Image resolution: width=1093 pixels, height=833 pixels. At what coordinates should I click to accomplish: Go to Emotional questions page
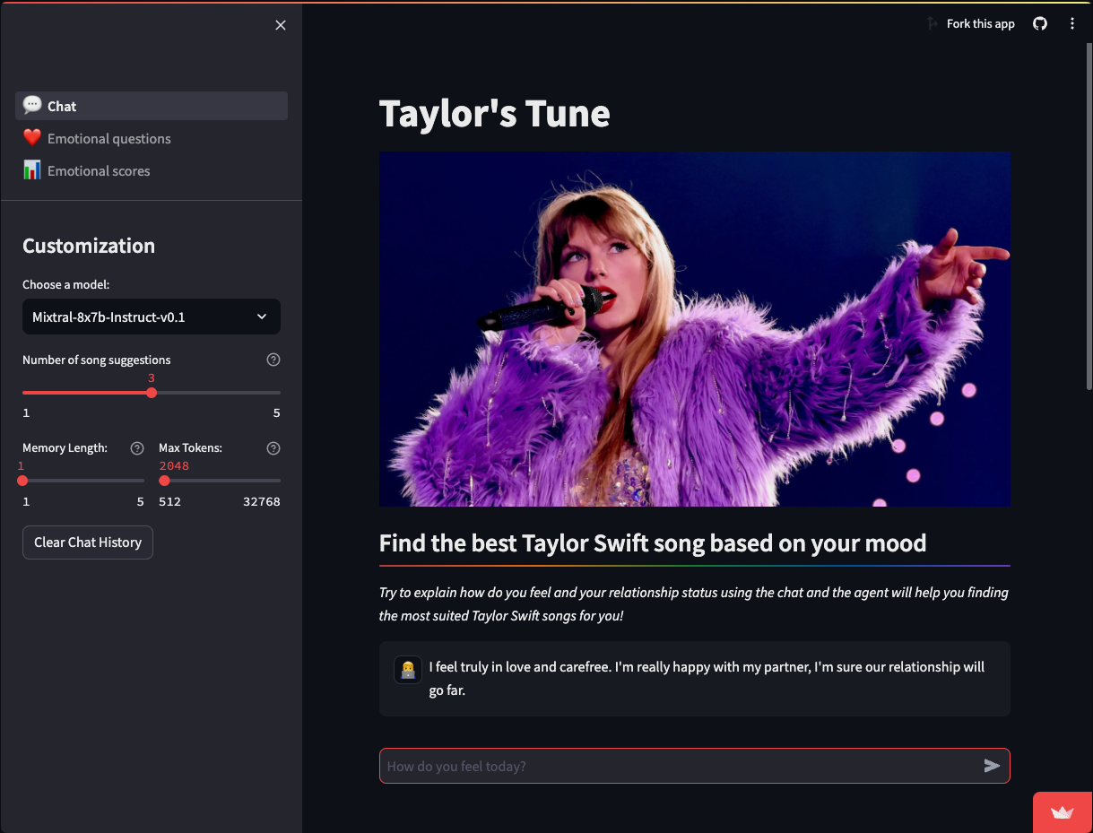click(x=108, y=138)
